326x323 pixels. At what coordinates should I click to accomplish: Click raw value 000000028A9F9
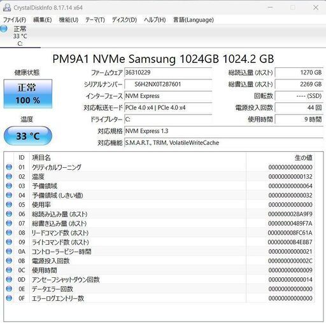click(x=290, y=214)
